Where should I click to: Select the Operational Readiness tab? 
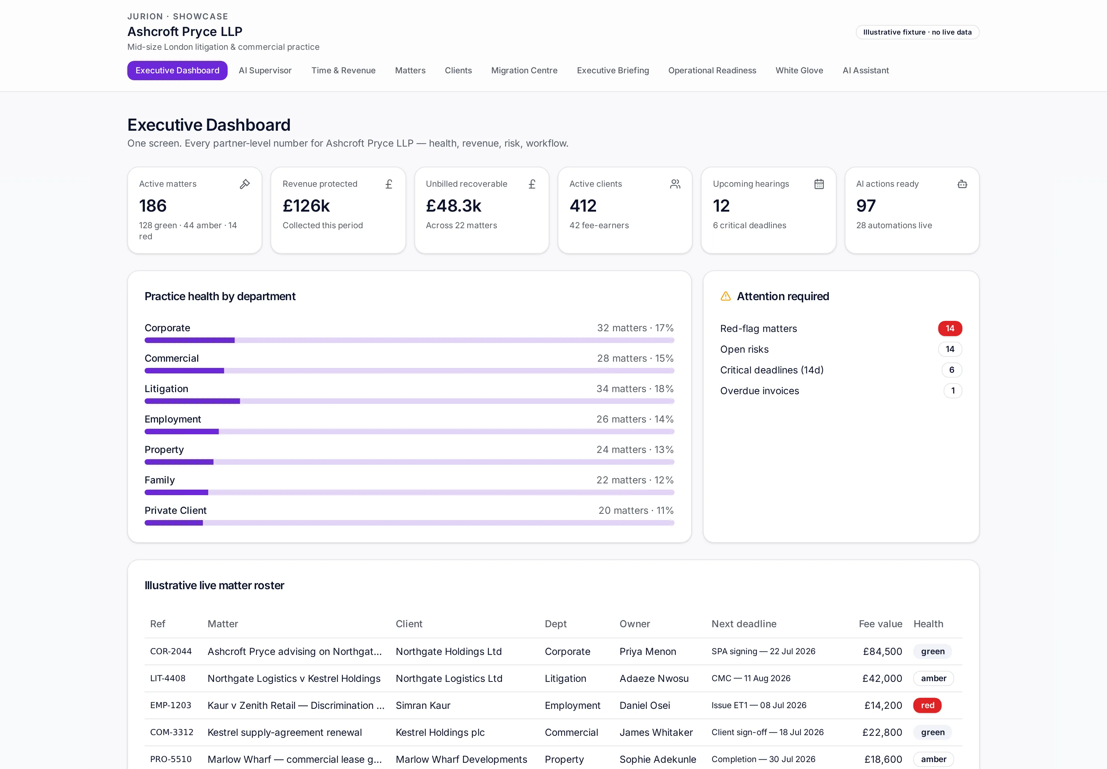point(712,70)
